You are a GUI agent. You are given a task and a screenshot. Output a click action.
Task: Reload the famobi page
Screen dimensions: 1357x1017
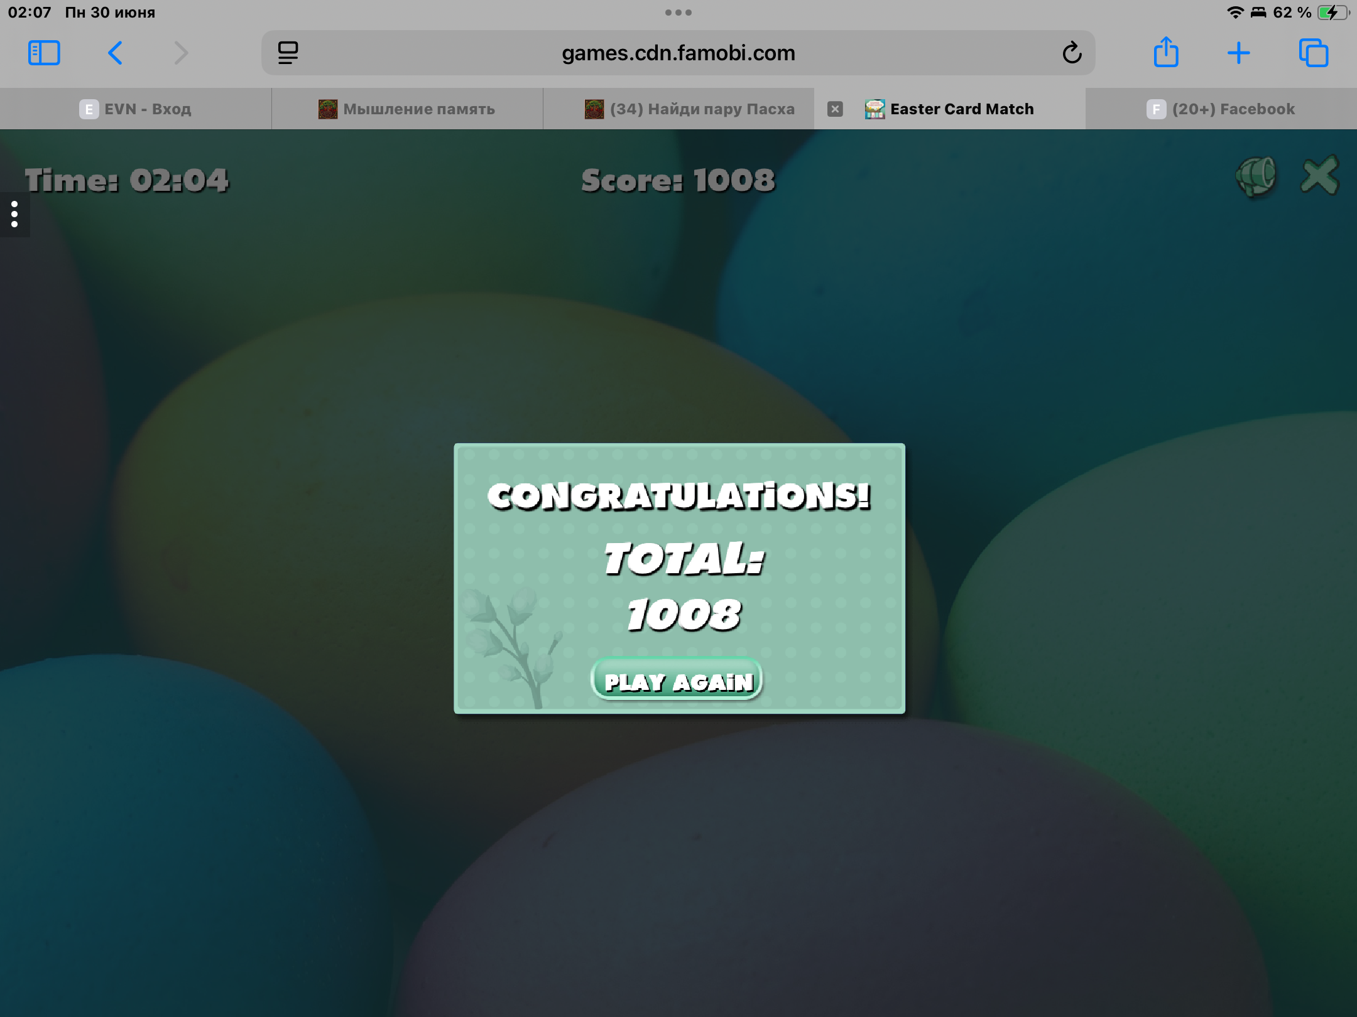1072,53
